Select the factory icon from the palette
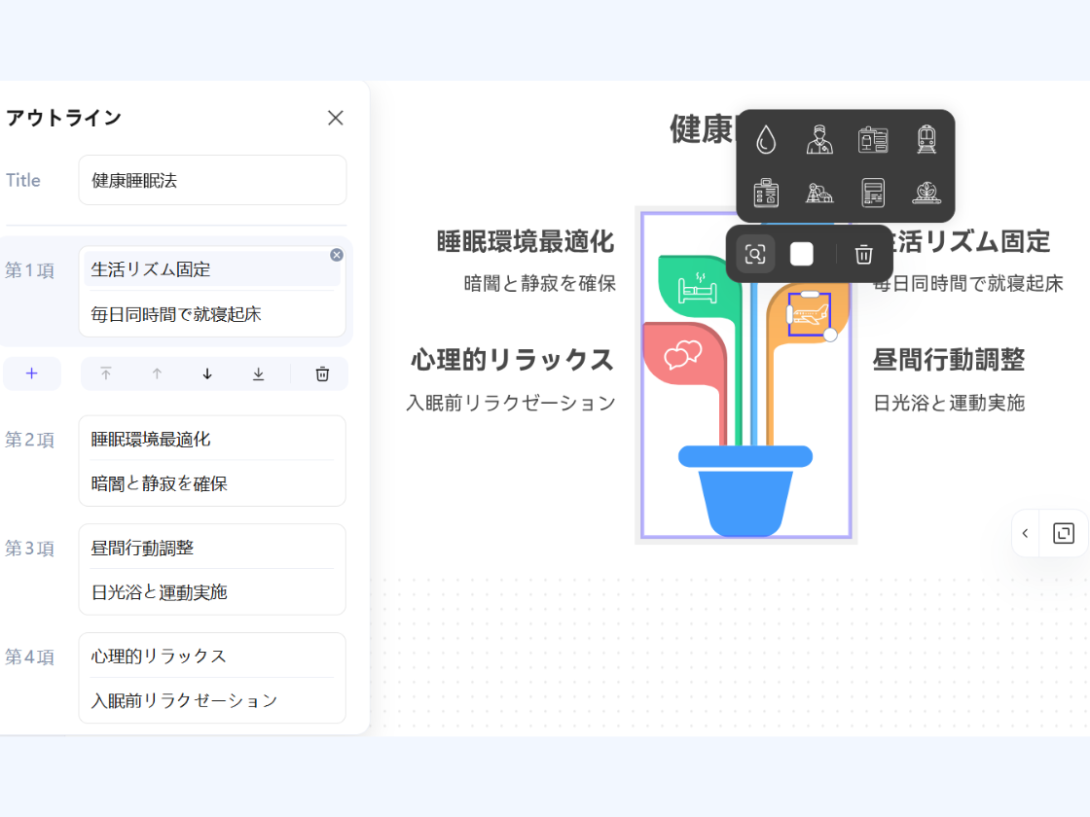1090x817 pixels. [820, 192]
